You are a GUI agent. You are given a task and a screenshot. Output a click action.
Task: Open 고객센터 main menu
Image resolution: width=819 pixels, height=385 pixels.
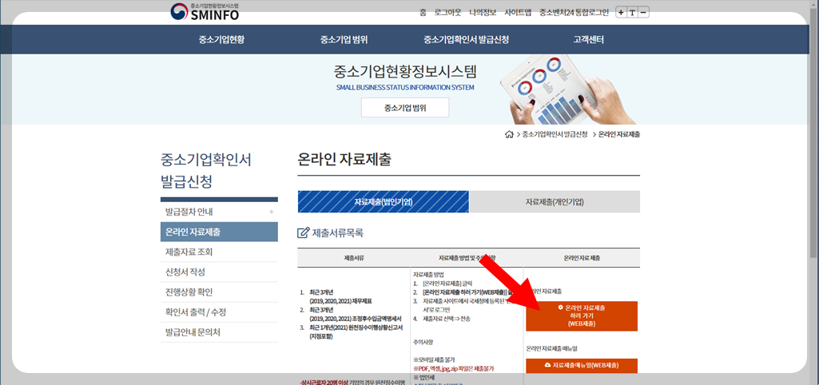(x=589, y=40)
